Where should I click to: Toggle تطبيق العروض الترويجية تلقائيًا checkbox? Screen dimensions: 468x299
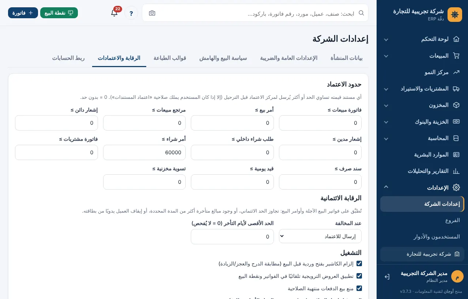click(359, 276)
